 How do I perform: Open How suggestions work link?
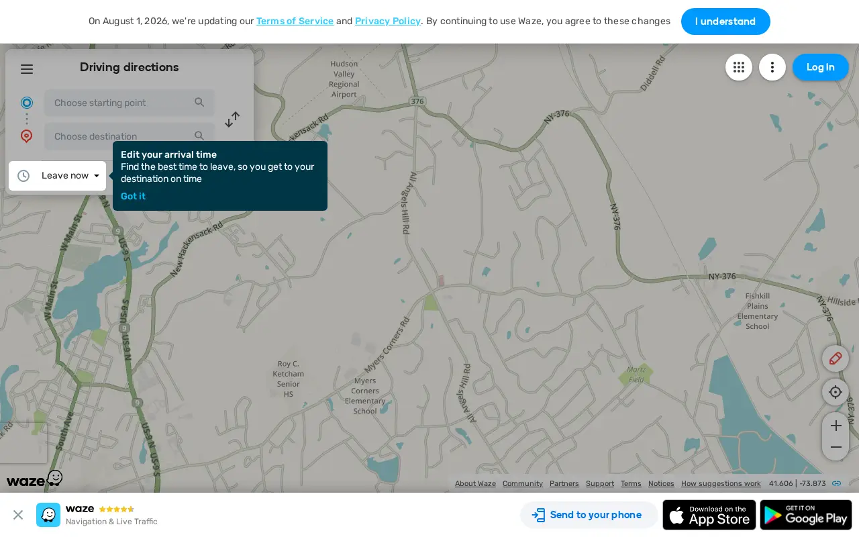(721, 483)
